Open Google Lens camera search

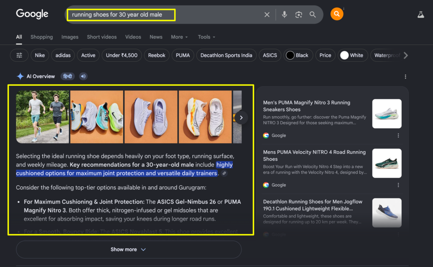click(299, 15)
